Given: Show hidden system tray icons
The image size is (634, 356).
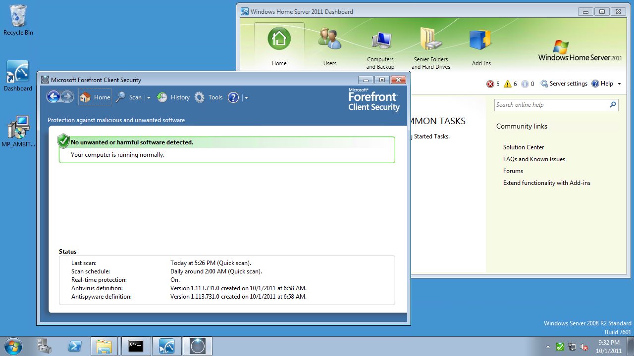Looking at the screenshot, I should coord(548,347).
